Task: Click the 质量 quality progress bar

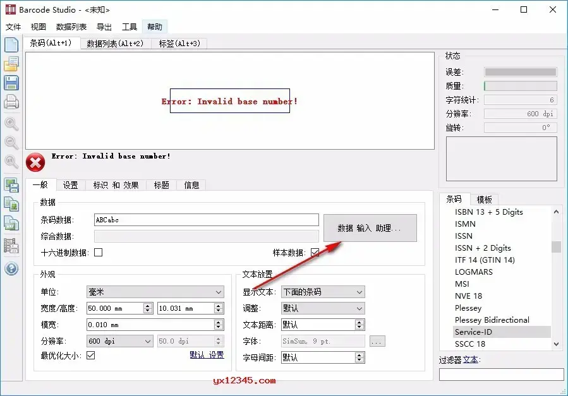Action: pyautogui.click(x=520, y=86)
